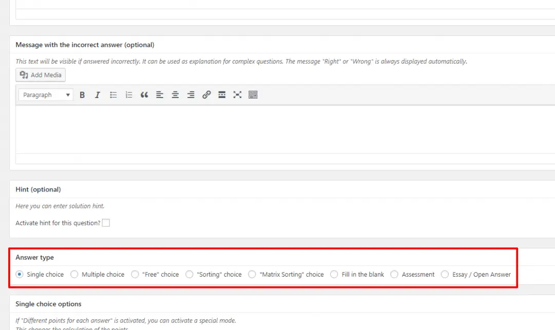The image size is (555, 330).
Task: Enter distraction-free fullscreen mode
Action: (238, 95)
